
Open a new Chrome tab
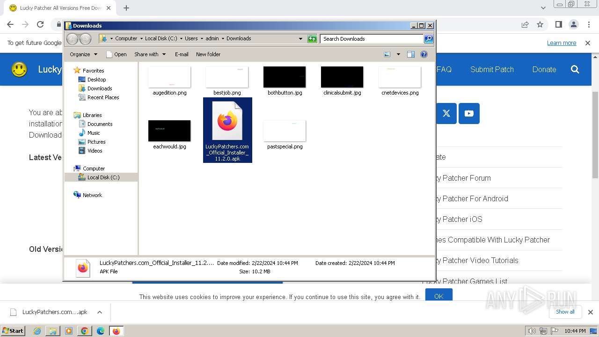click(126, 8)
